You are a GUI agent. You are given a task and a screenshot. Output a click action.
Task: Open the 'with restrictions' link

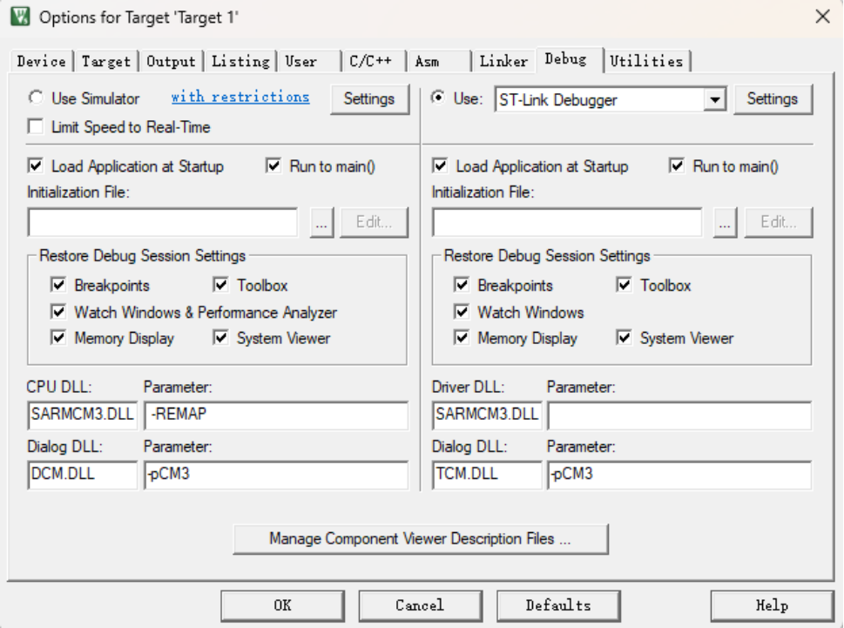point(240,97)
